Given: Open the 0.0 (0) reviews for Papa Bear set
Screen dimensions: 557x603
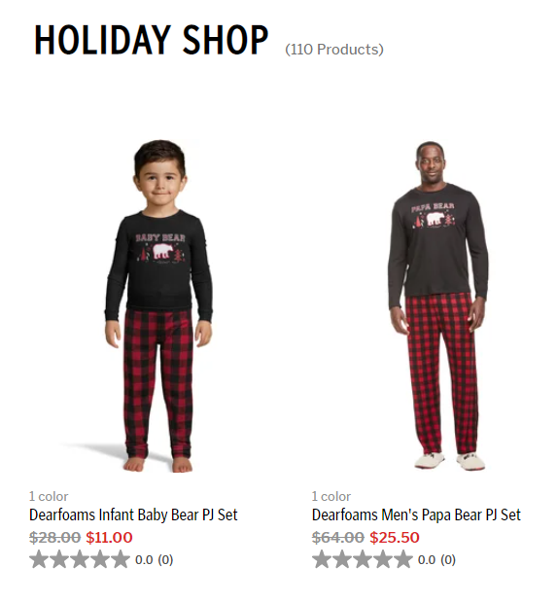Looking at the screenshot, I should tap(437, 560).
